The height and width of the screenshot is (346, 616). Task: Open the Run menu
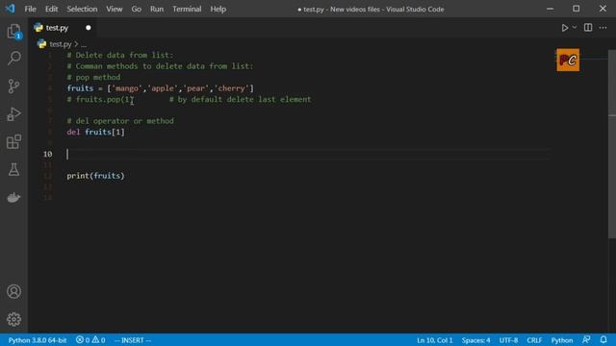pos(157,9)
